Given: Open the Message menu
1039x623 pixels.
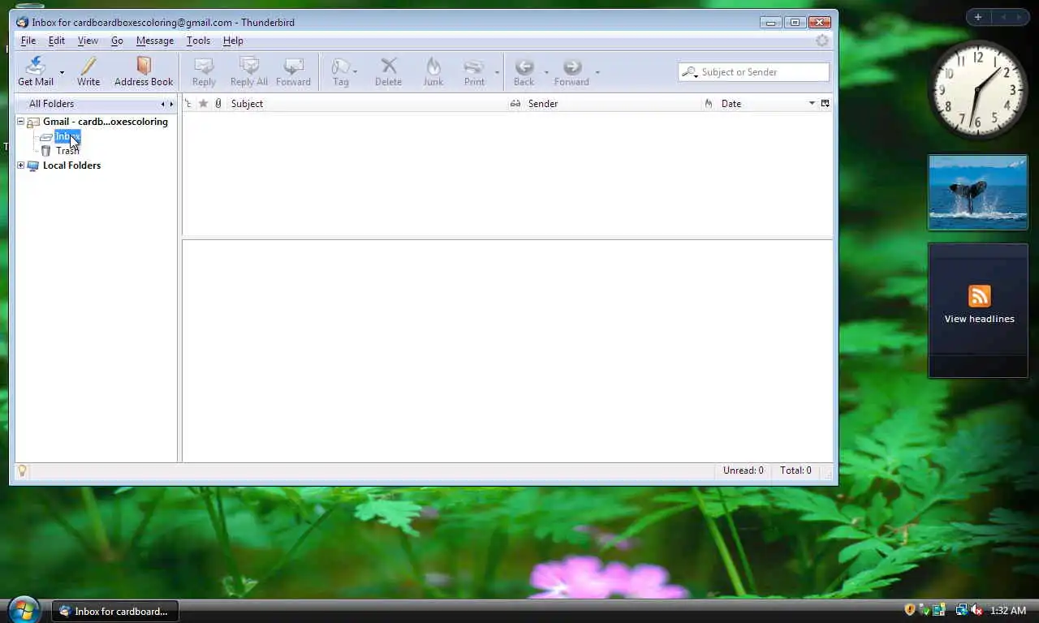Looking at the screenshot, I should (155, 41).
